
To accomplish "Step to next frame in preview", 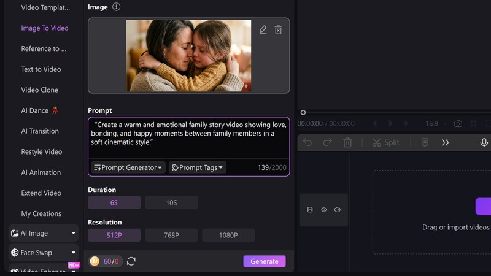I will [406, 124].
